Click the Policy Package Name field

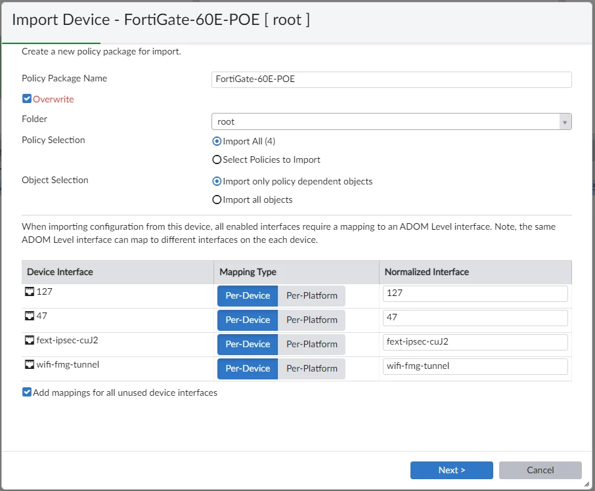(x=391, y=79)
